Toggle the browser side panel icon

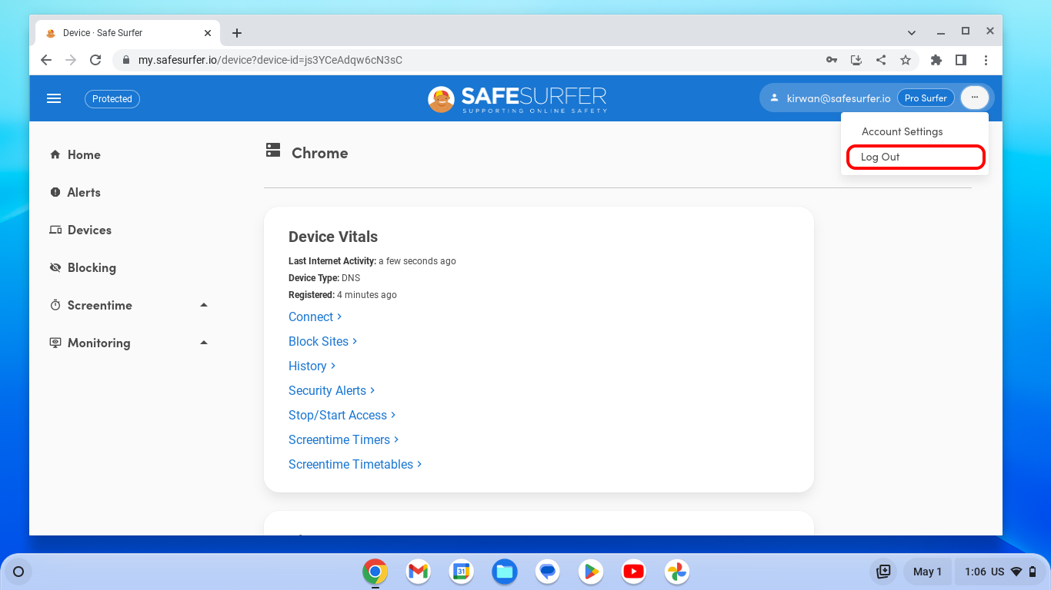click(961, 60)
